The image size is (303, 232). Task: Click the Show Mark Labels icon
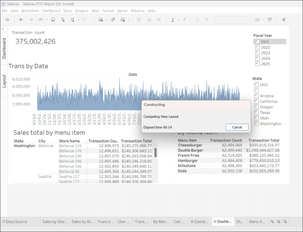pyautogui.click(x=197, y=19)
